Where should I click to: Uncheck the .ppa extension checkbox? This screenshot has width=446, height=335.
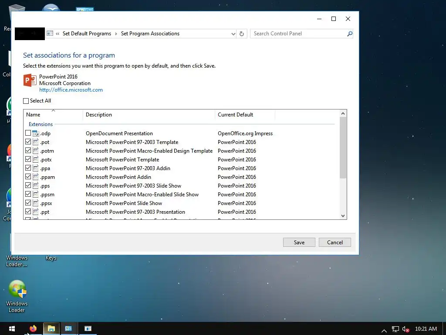tap(28, 168)
